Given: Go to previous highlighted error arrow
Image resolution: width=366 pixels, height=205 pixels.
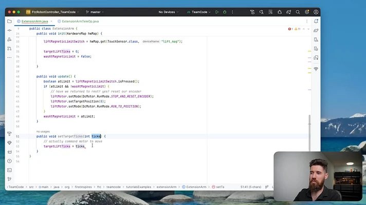Looking at the screenshot, I should pos(304,29).
